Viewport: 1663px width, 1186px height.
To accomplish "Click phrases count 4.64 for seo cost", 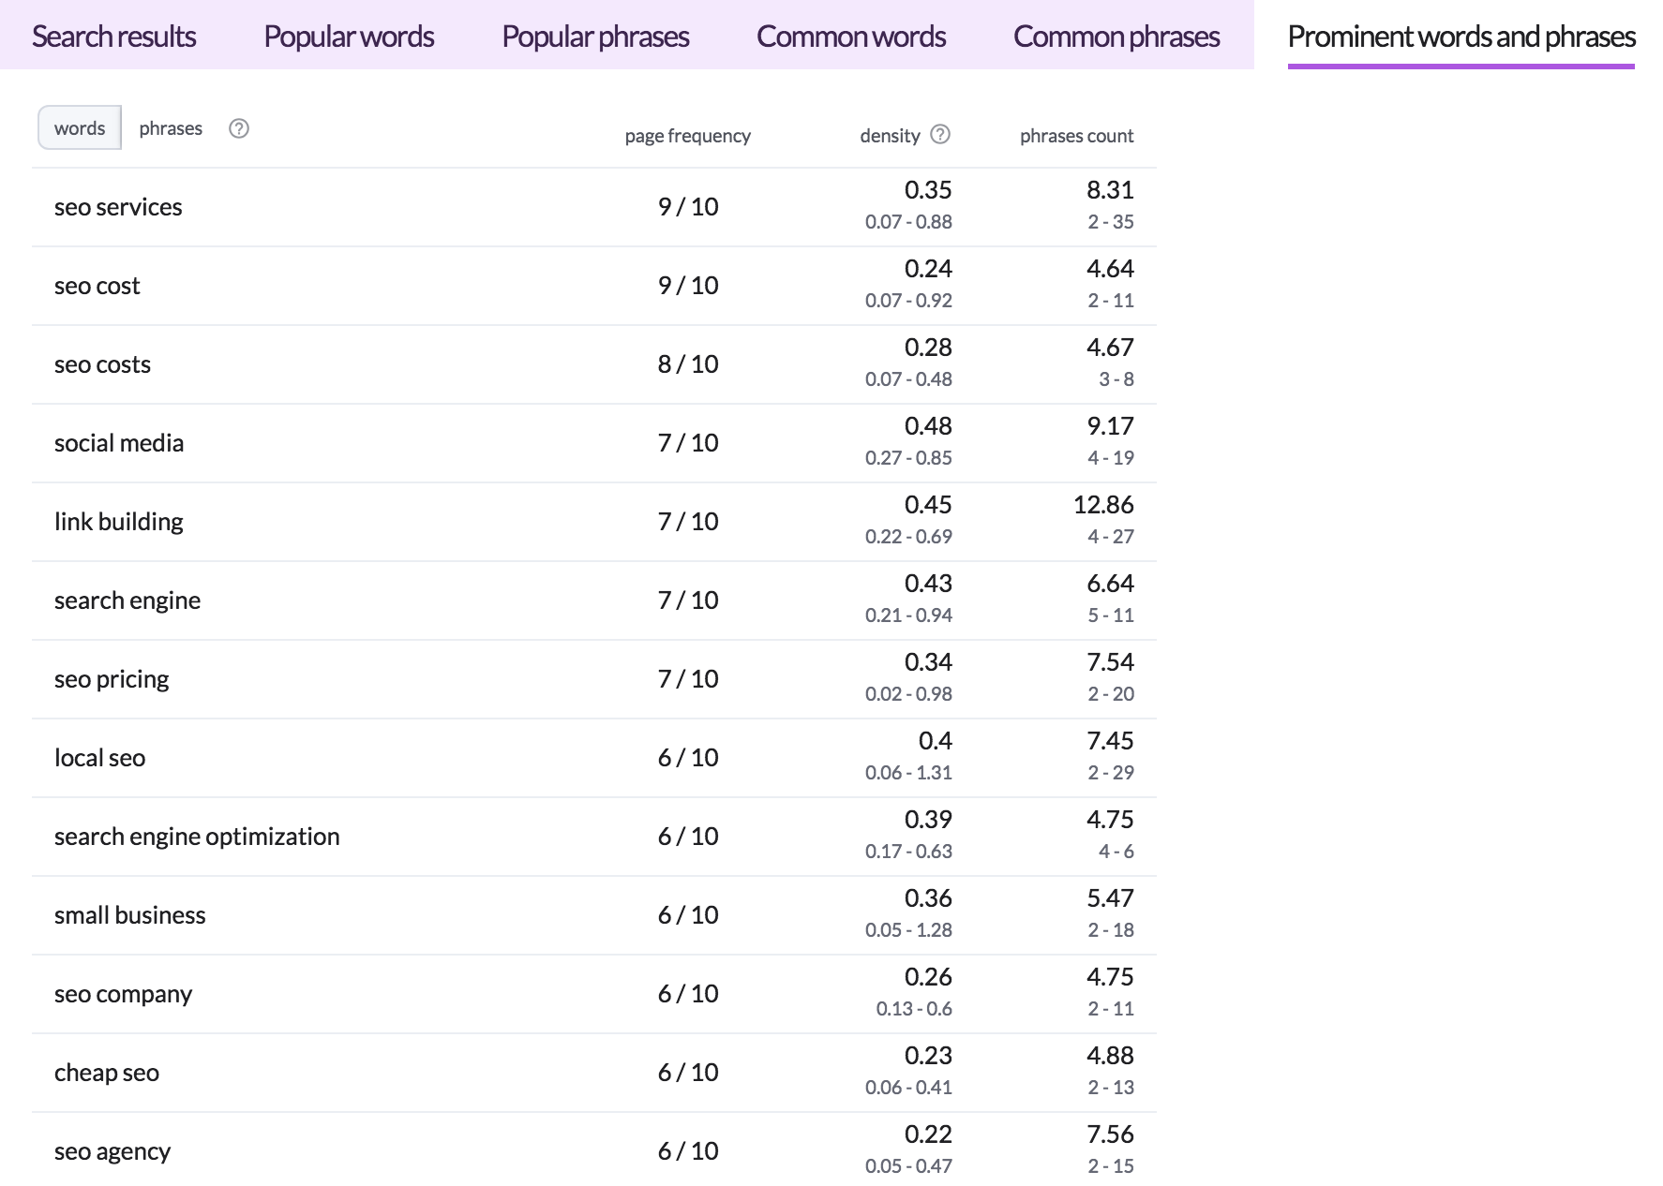I will 1110,269.
